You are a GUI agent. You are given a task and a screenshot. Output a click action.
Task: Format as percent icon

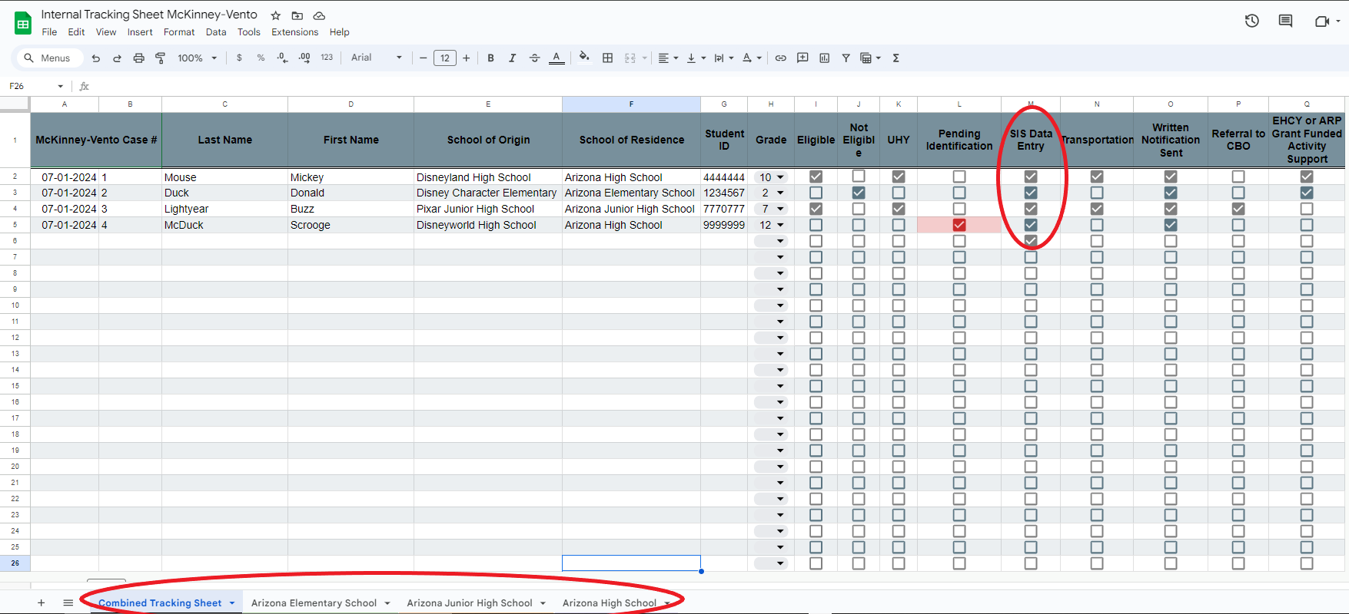click(x=261, y=58)
